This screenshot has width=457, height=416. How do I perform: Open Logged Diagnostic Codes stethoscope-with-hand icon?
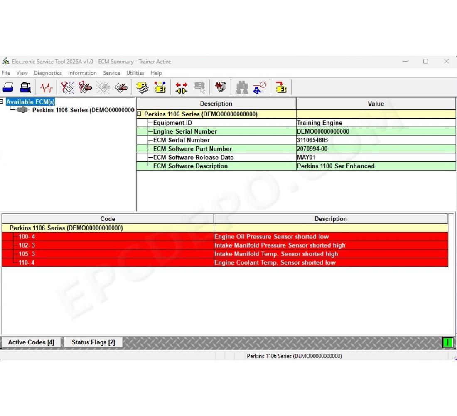pos(85,87)
